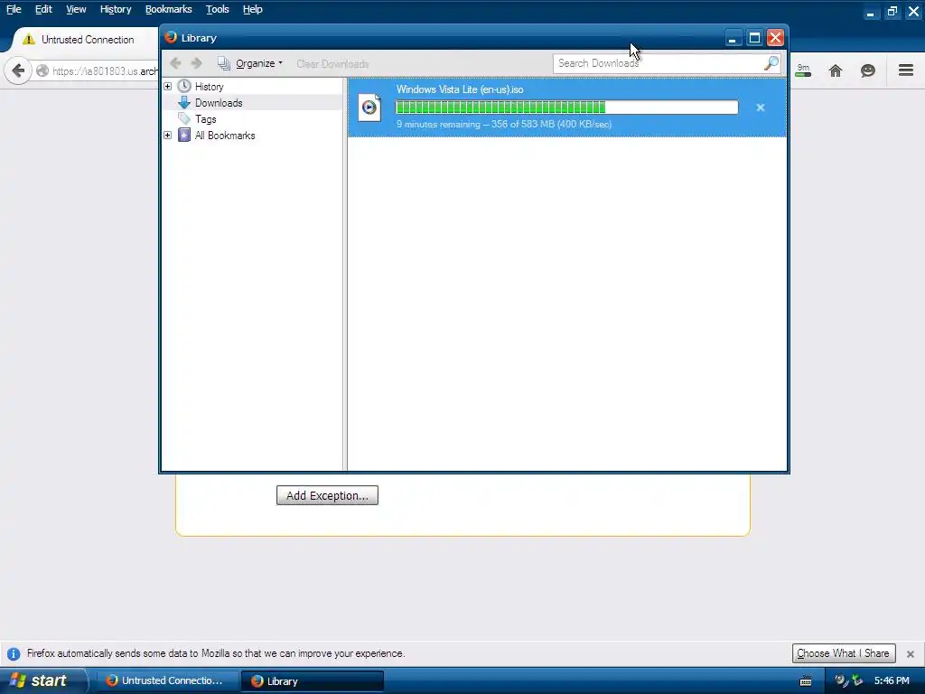
Task: Cancel the Windows Vista Lite download
Action: [x=761, y=108]
